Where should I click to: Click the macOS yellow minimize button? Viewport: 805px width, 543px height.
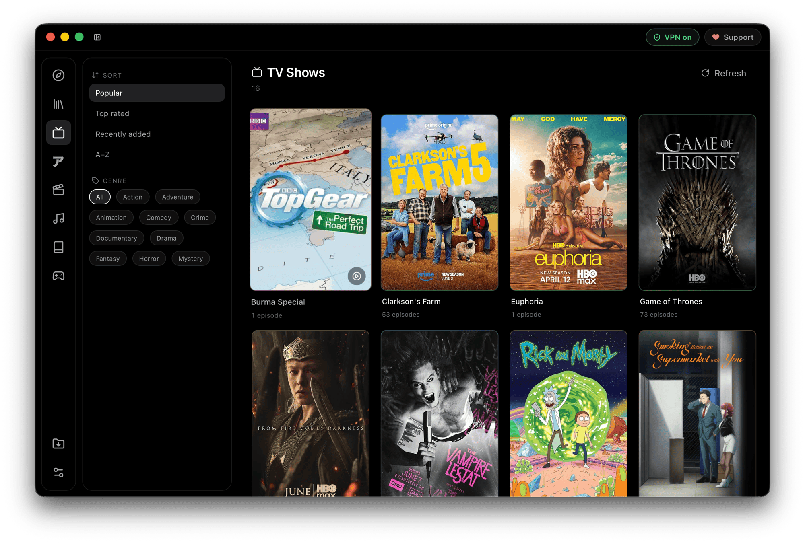click(x=65, y=37)
